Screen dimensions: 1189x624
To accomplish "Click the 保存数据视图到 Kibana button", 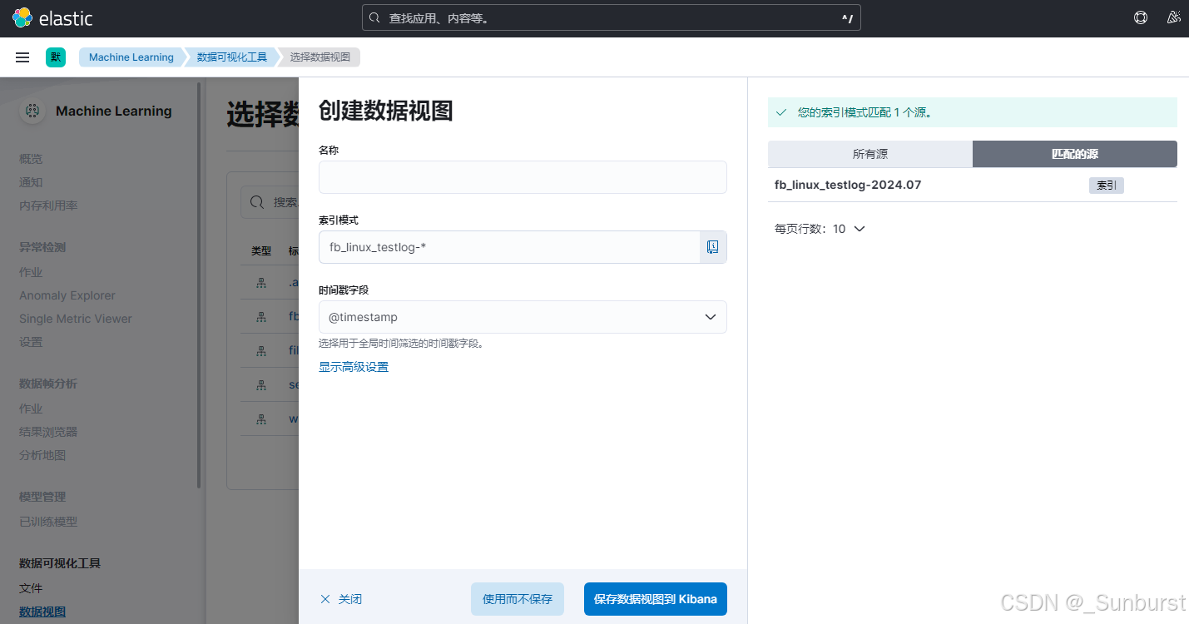I will pyautogui.click(x=655, y=598).
